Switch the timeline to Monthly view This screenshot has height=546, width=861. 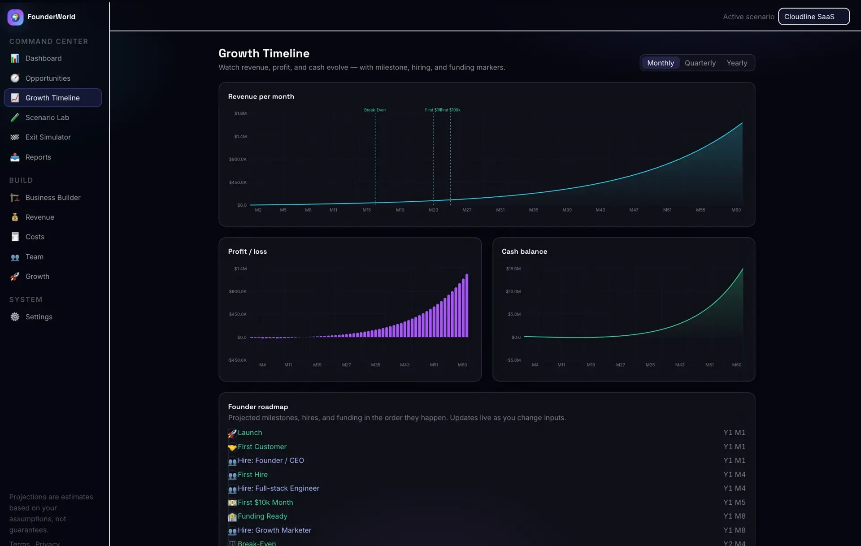660,63
